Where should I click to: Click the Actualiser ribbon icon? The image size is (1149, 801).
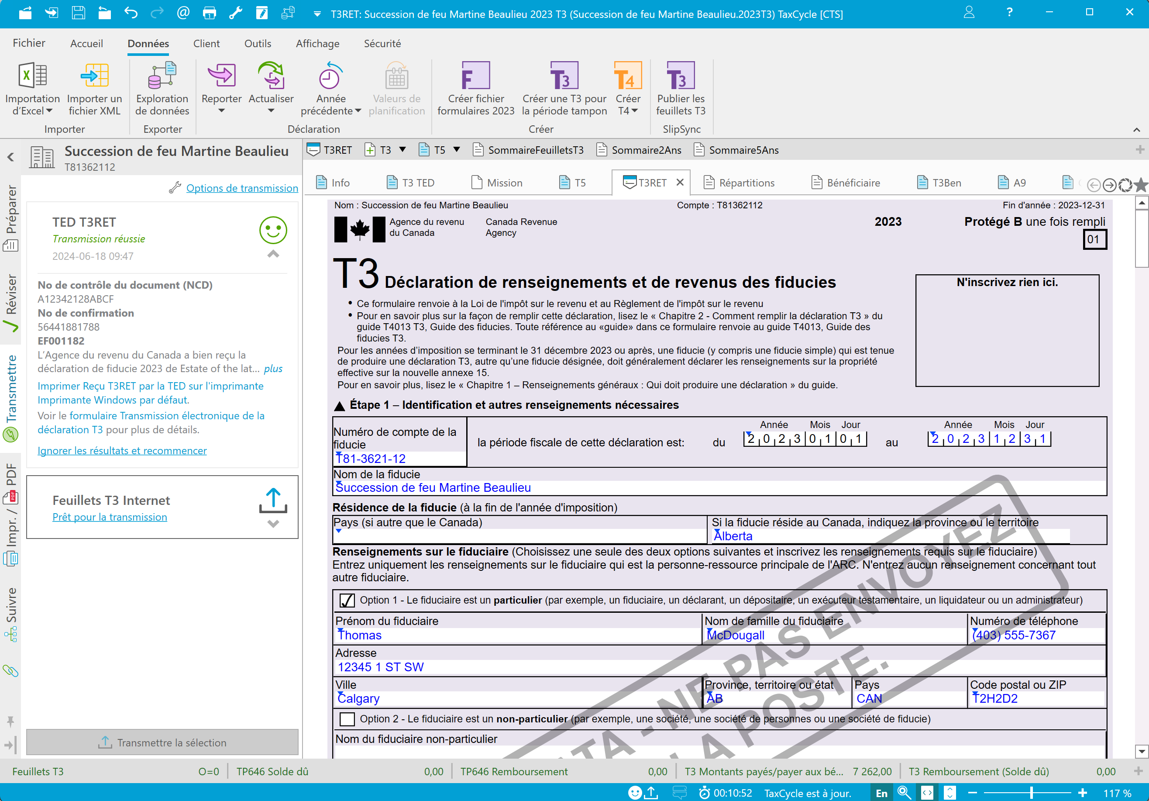271,76
